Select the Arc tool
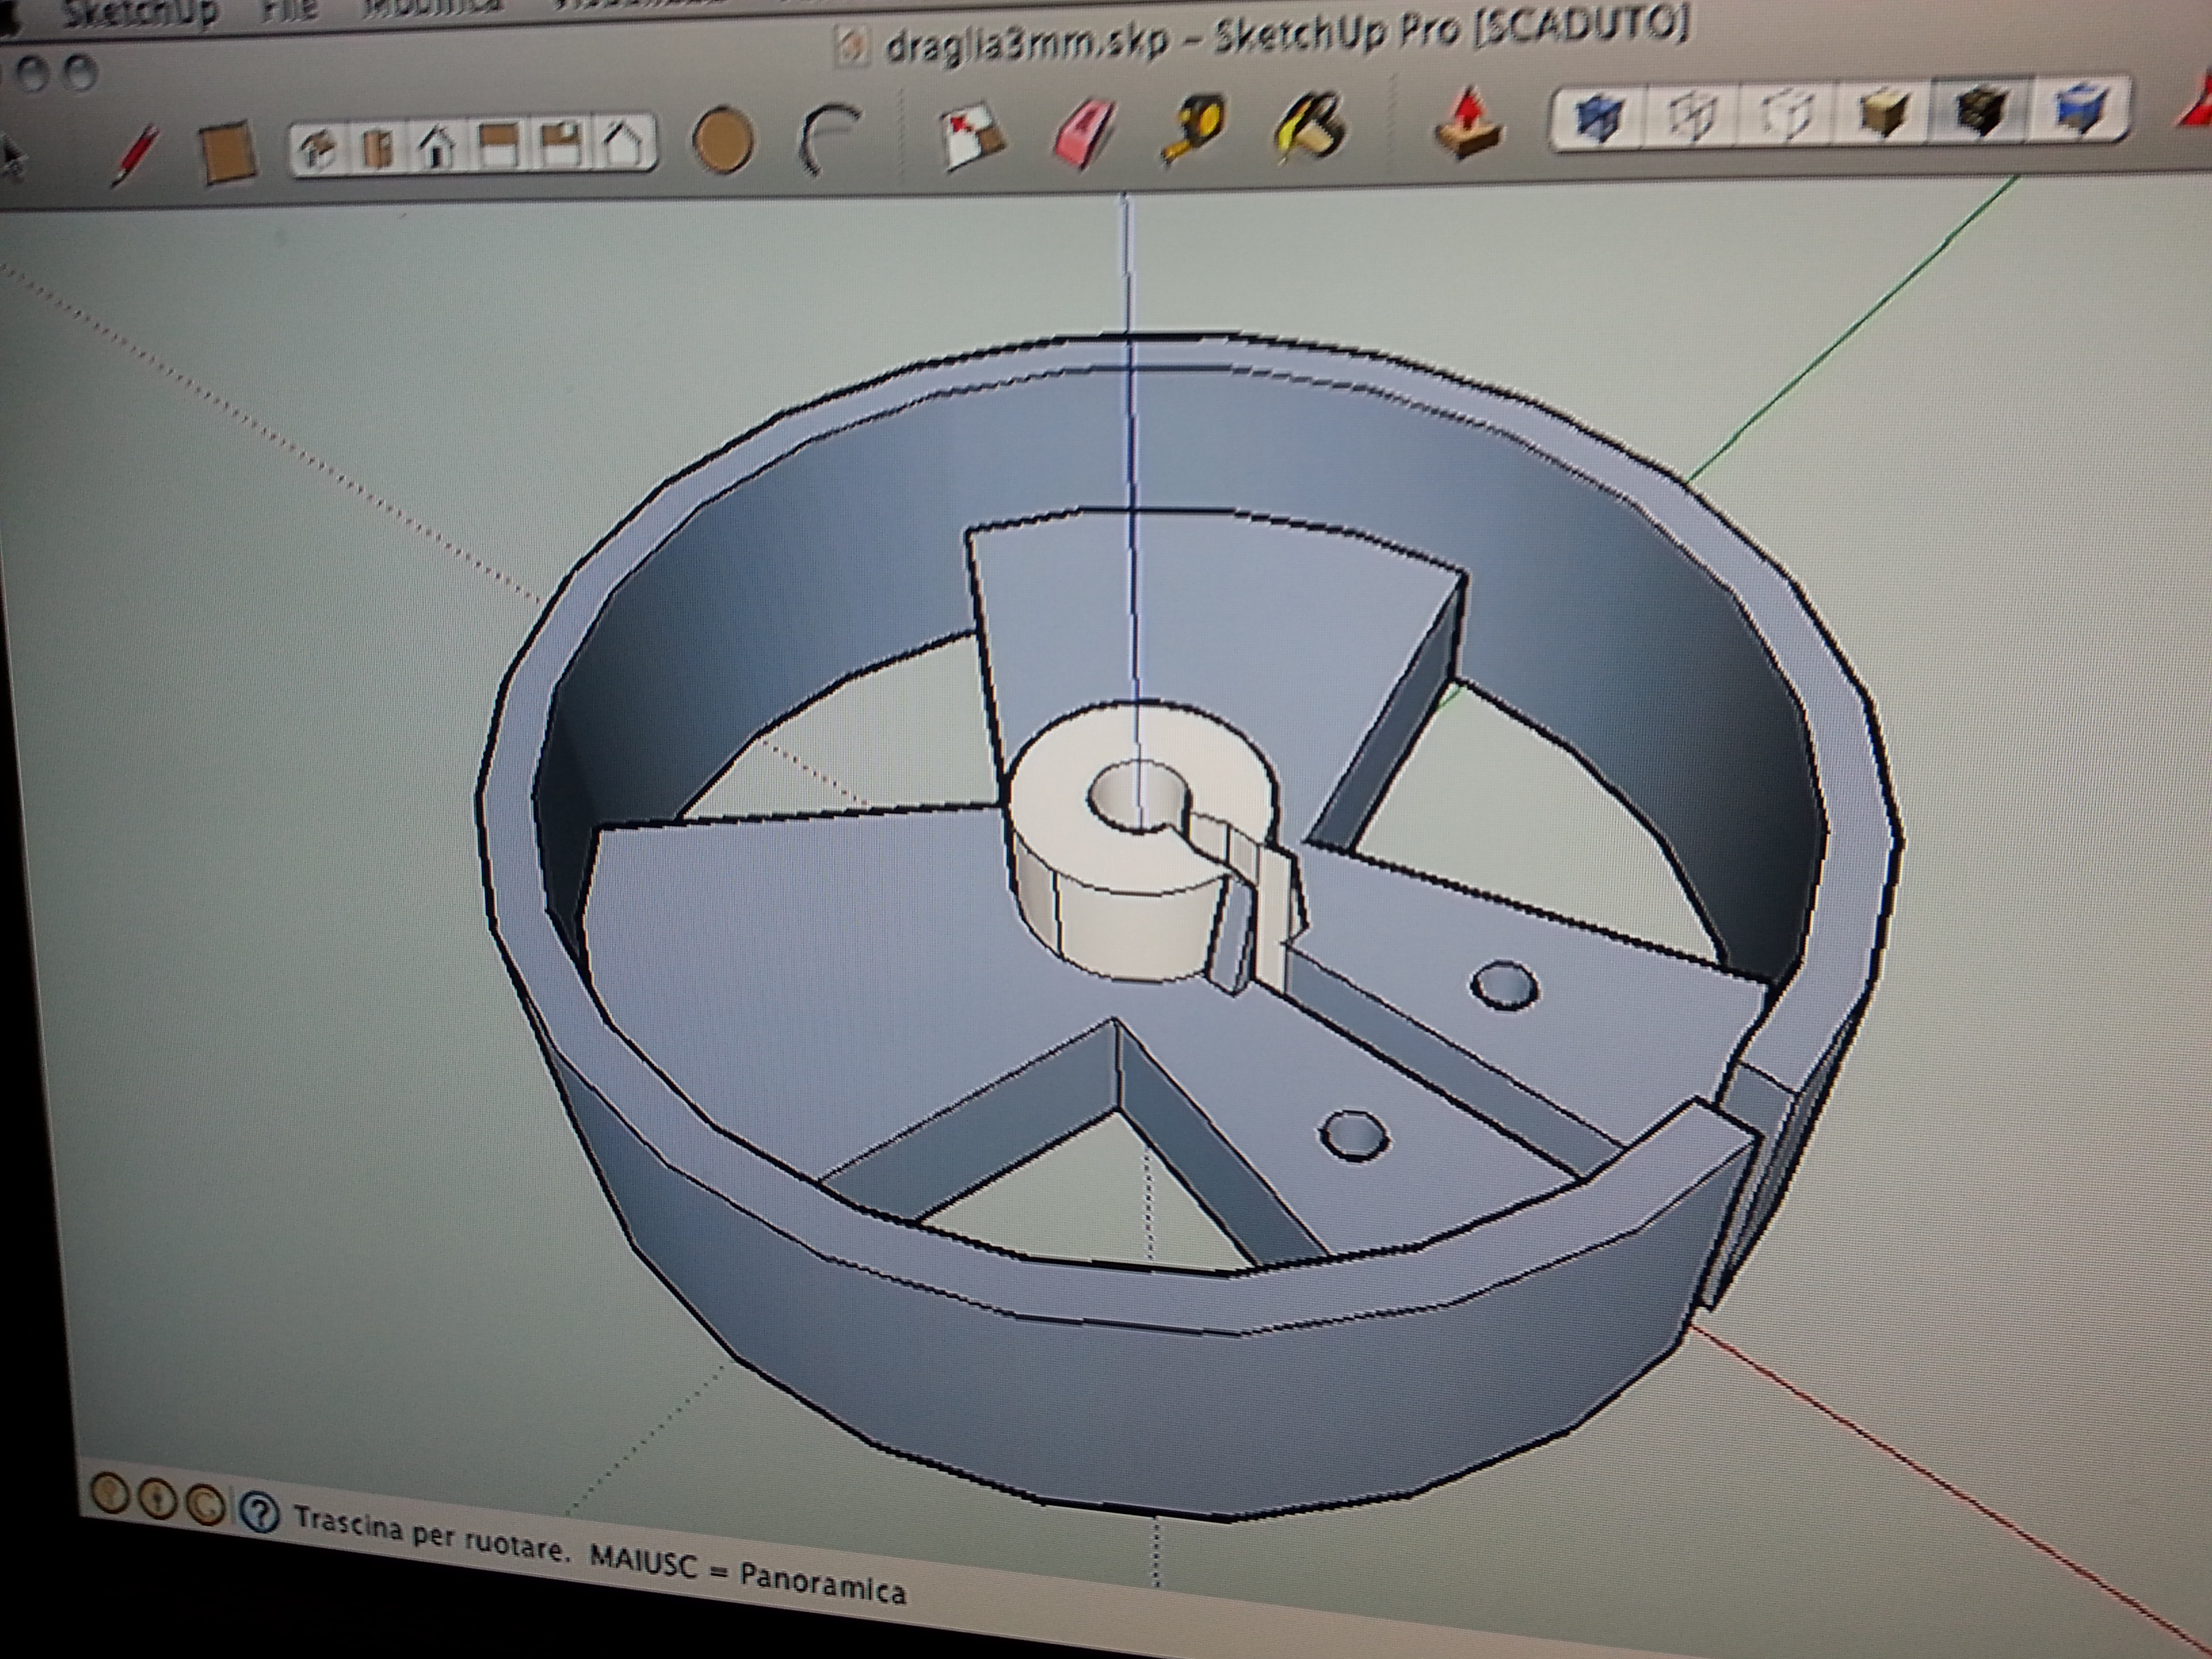This screenshot has width=2212, height=1659. (x=830, y=138)
